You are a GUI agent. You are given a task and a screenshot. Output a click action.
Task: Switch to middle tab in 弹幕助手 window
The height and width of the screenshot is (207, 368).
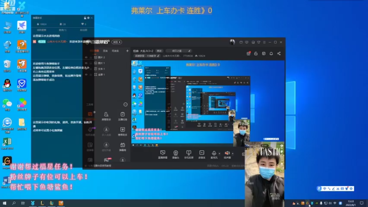(x=63, y=30)
